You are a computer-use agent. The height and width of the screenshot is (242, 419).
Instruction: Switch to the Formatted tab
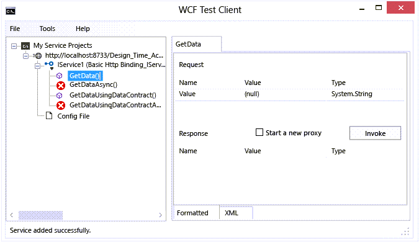[196, 213]
